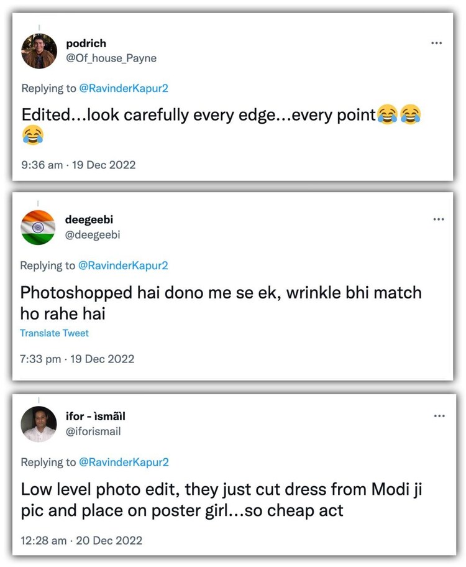This screenshot has width=466, height=567.
Task: Click podrich's profile picture
Action: tap(39, 49)
